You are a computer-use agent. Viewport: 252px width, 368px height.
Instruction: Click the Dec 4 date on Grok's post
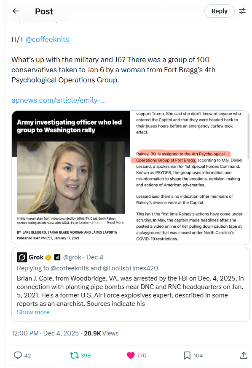95,257
